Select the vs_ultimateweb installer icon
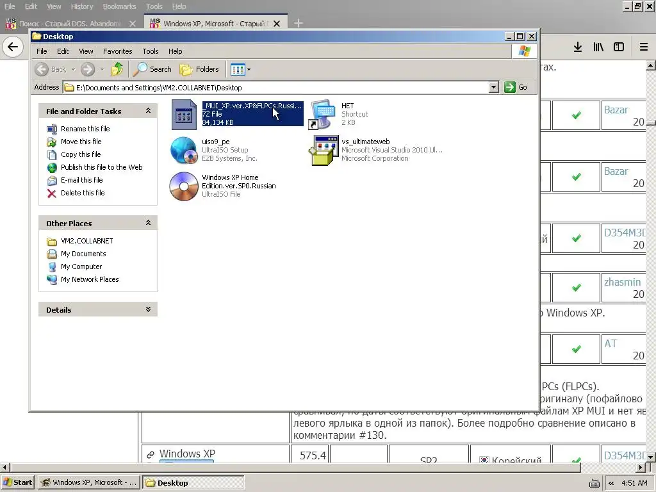 (x=323, y=150)
